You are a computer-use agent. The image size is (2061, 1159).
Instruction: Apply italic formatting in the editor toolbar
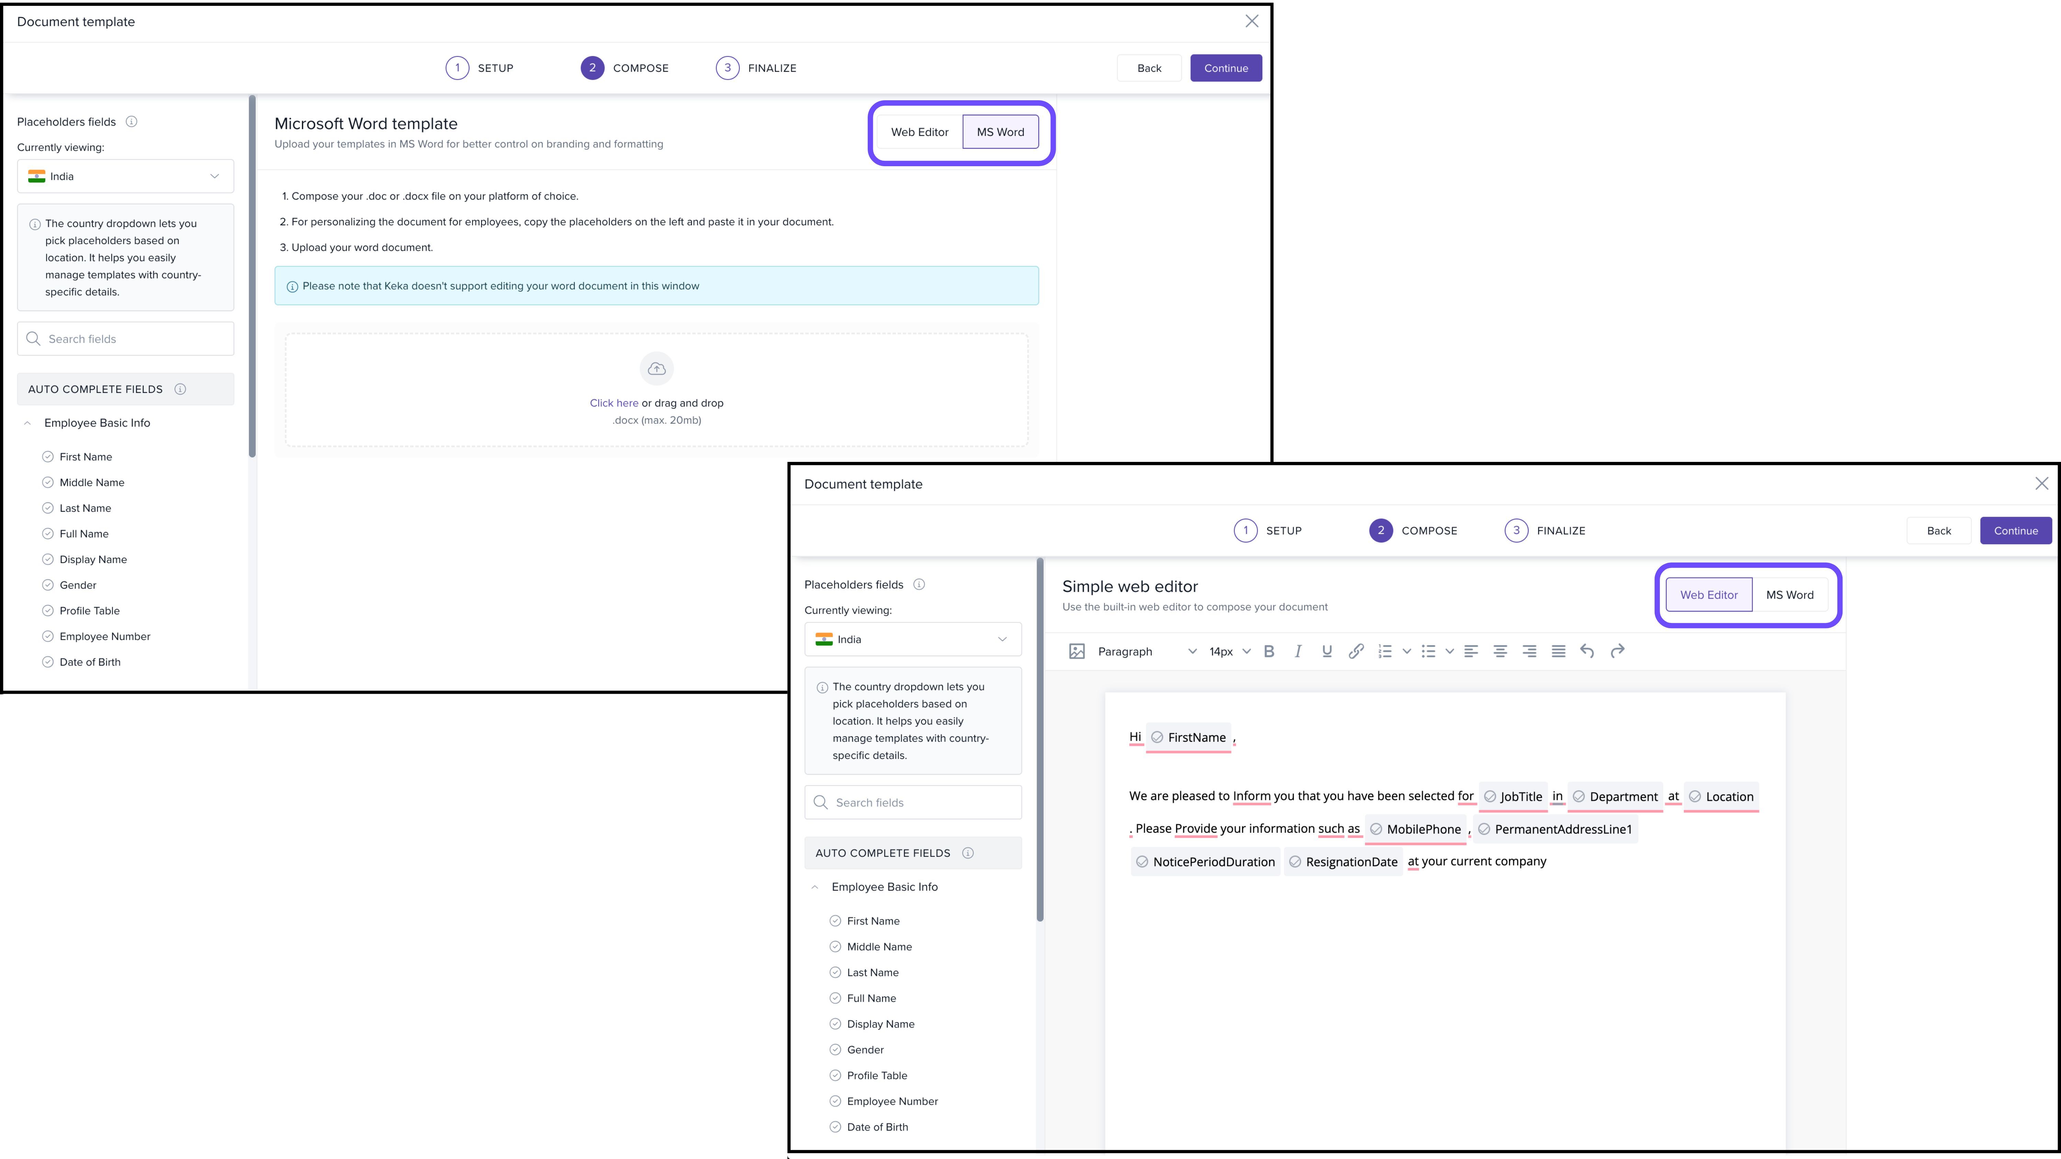pos(1298,651)
